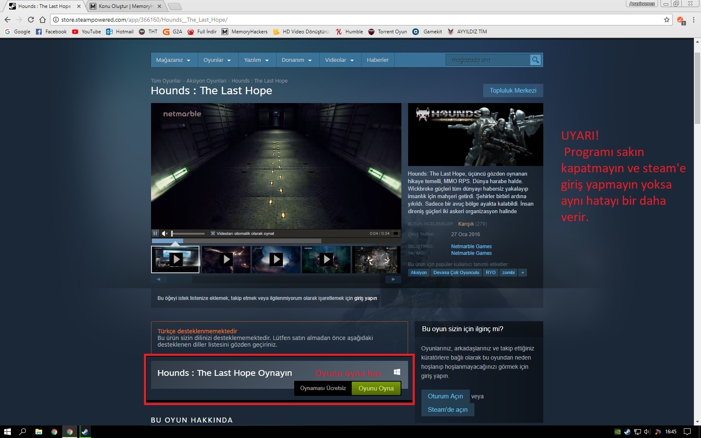Open the YouTube bookmark
The height and width of the screenshot is (438, 701).
coord(86,32)
